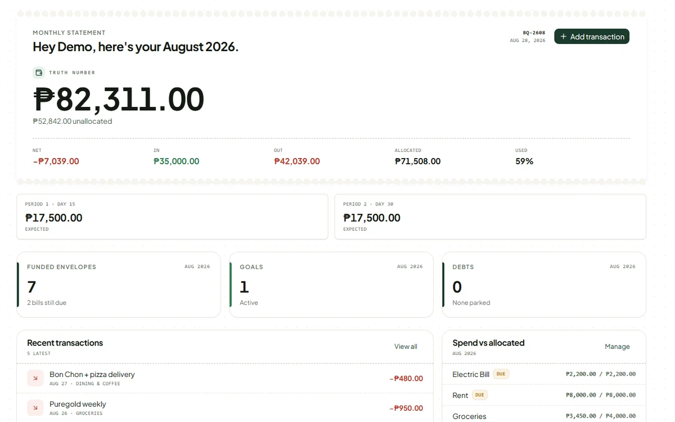675x422 pixels.
Task: Select the Puregold weekly transaction
Action: (225, 408)
